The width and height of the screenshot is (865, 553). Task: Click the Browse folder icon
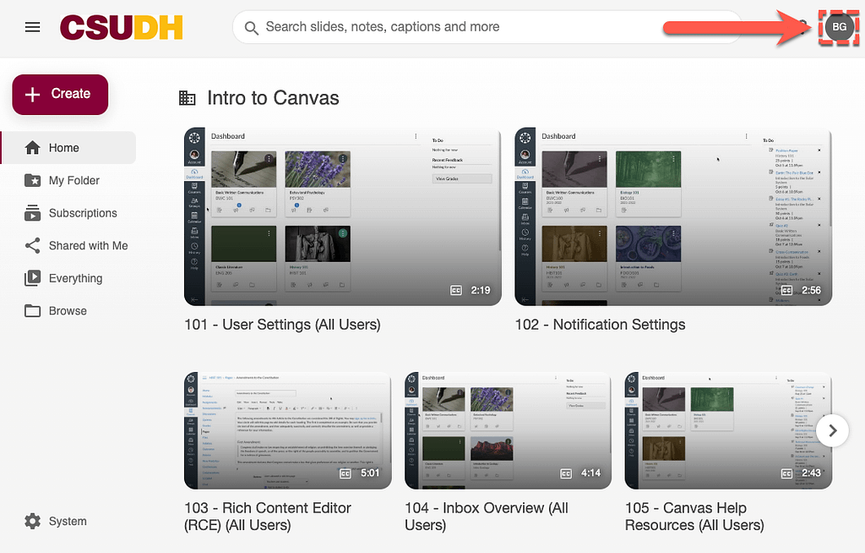[x=33, y=311]
